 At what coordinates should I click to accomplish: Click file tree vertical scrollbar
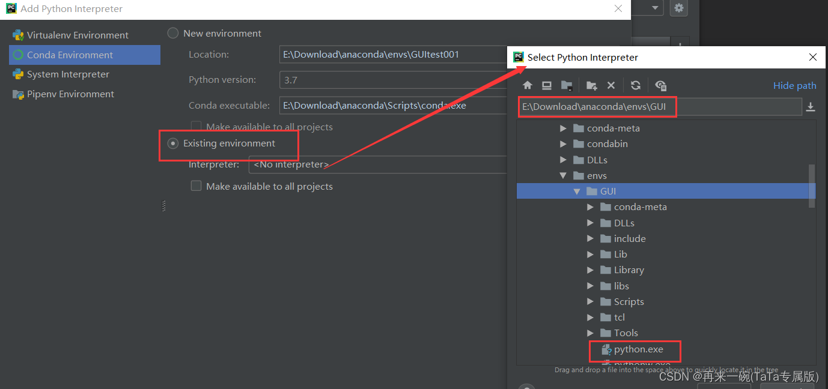coord(812,186)
